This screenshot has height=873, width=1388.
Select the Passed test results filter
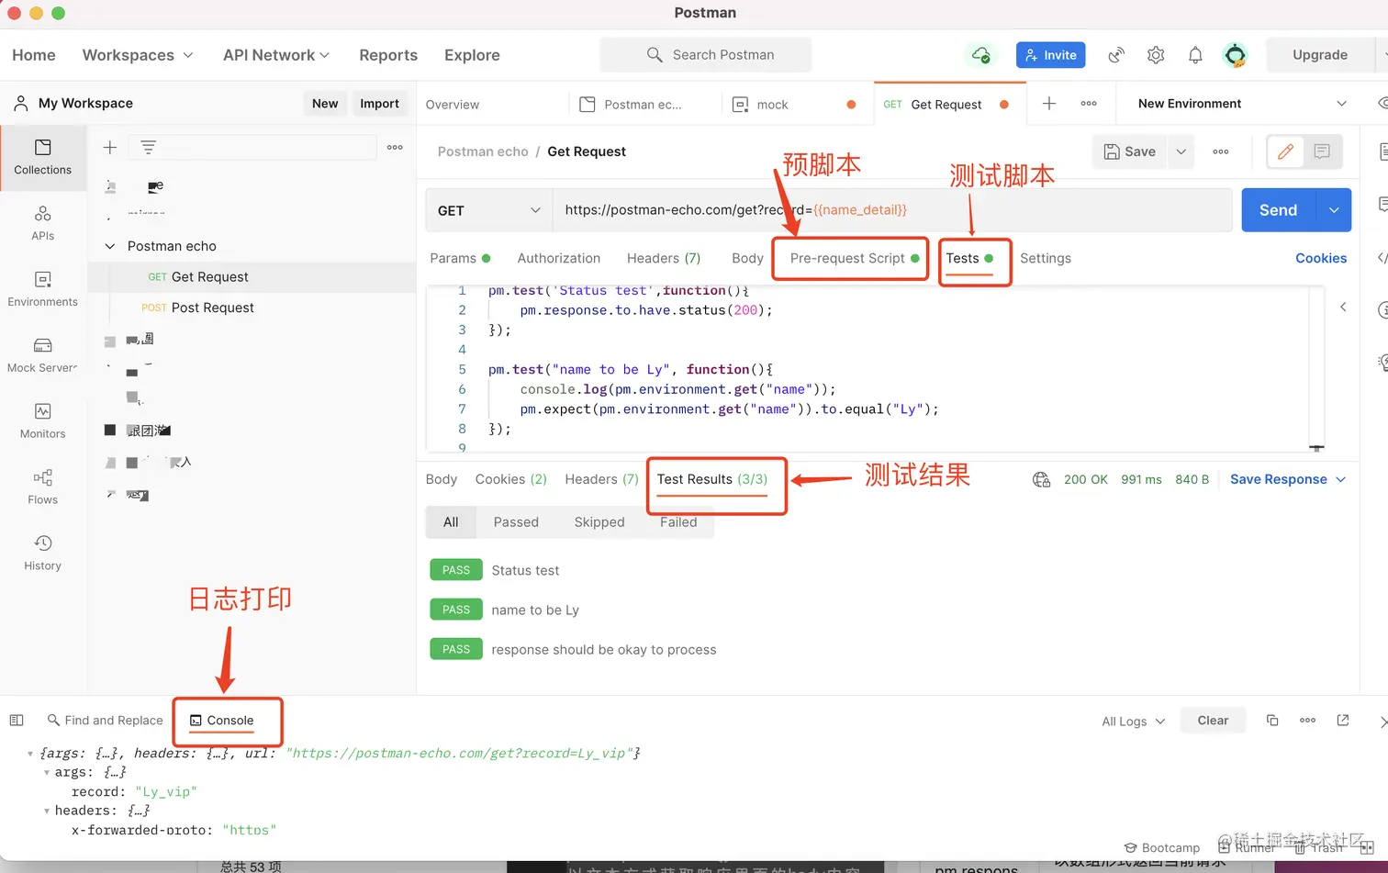tap(516, 522)
